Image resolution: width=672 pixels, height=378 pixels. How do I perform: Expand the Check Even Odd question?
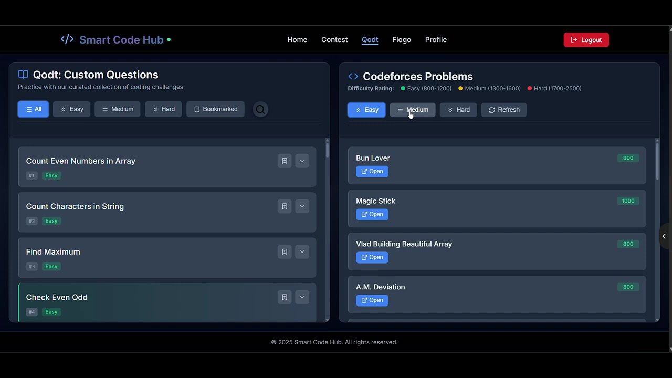[x=302, y=297]
